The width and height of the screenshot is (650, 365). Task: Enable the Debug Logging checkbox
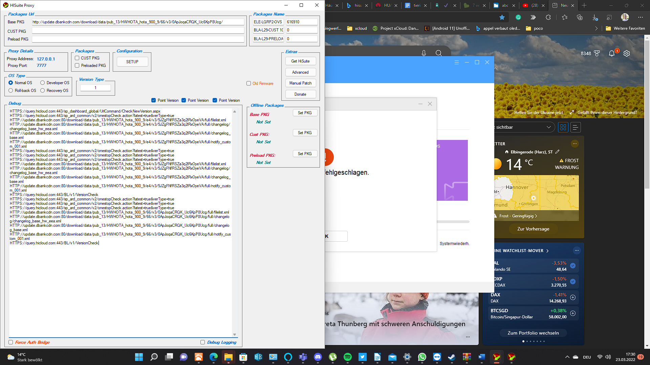pyautogui.click(x=203, y=342)
